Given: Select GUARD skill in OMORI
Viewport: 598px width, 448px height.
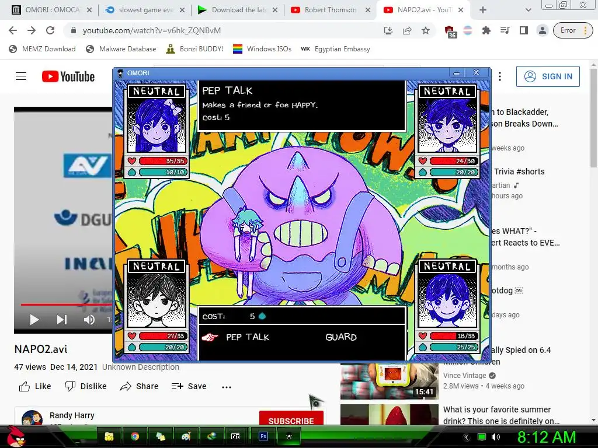Looking at the screenshot, I should (341, 337).
